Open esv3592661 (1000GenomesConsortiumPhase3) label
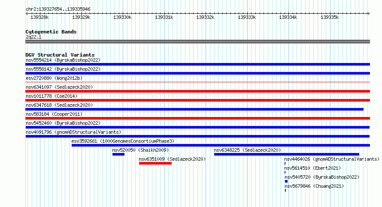 click(123, 141)
